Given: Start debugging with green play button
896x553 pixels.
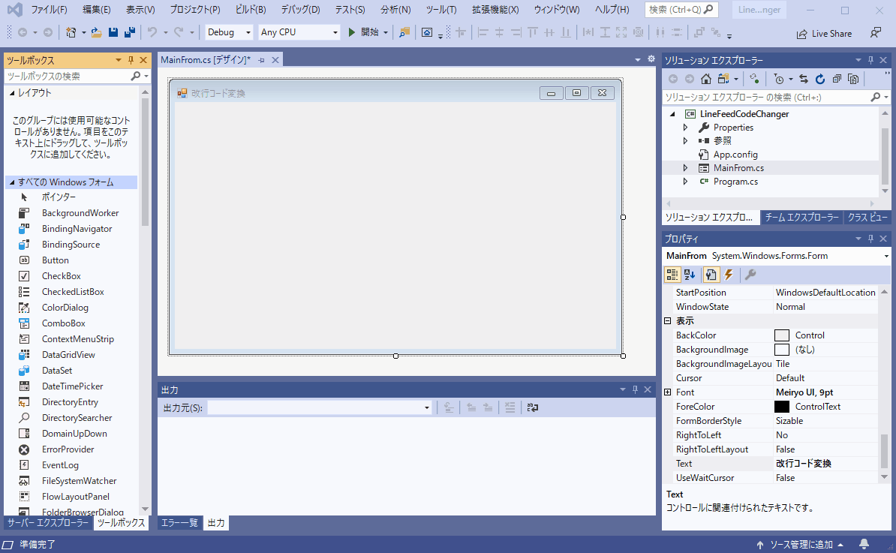Looking at the screenshot, I should pyautogui.click(x=351, y=32).
